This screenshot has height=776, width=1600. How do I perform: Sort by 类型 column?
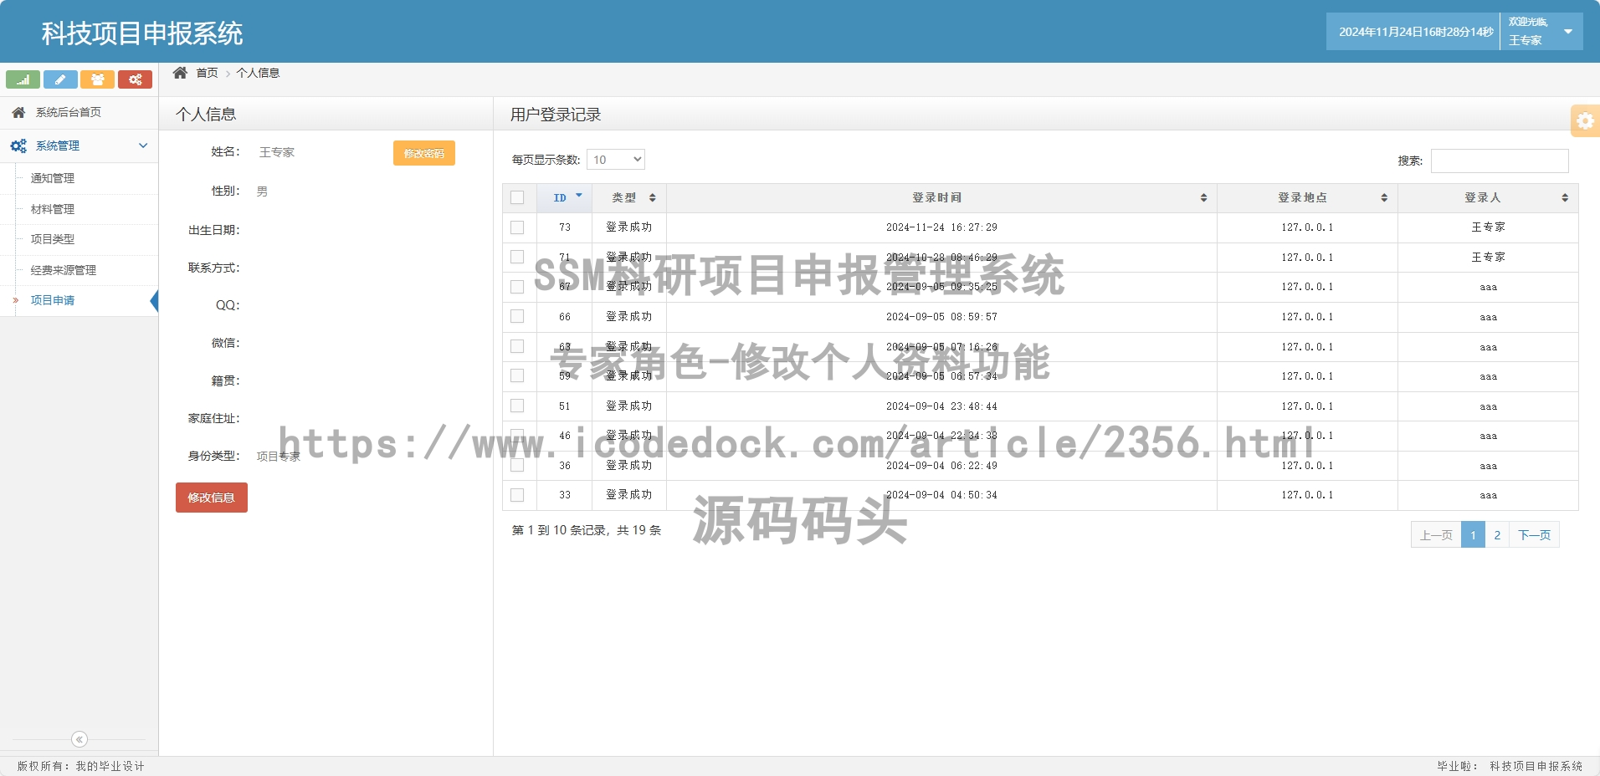tap(629, 198)
